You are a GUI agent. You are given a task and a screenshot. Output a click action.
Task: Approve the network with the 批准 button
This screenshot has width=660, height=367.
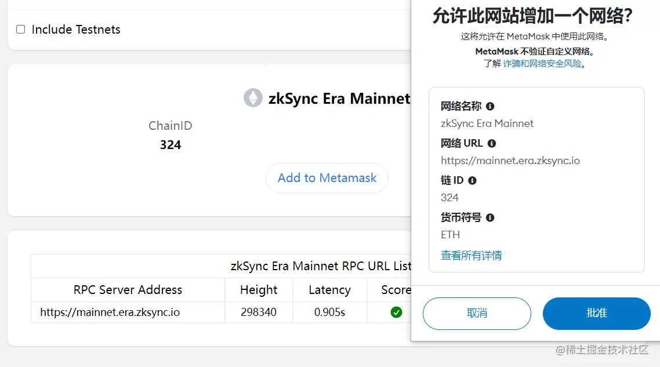point(596,314)
